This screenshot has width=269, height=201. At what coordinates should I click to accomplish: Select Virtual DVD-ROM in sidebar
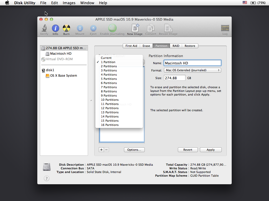pos(64,59)
